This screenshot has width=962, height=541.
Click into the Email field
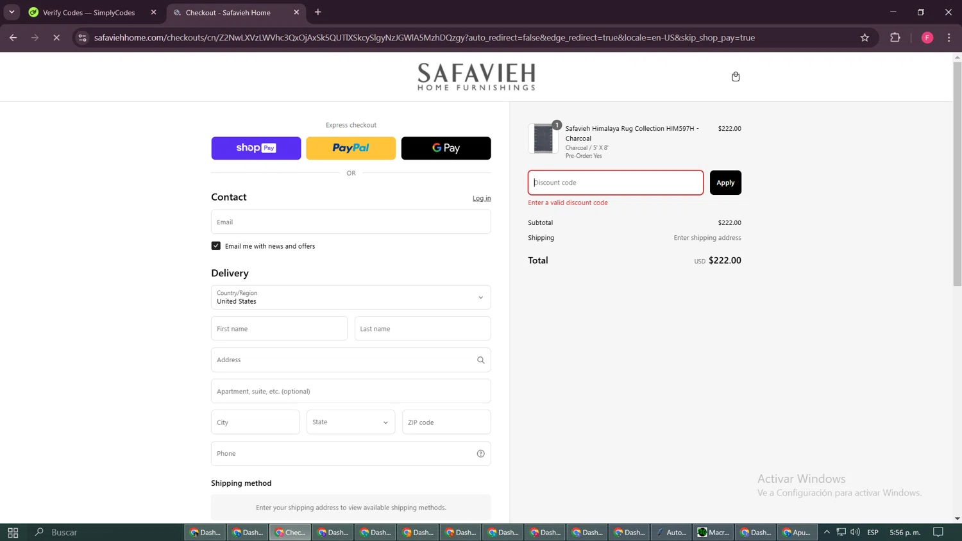(351, 222)
